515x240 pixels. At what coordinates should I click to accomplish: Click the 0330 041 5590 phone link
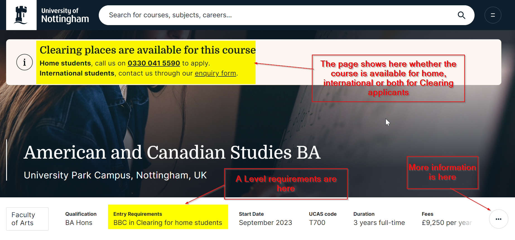(154, 63)
